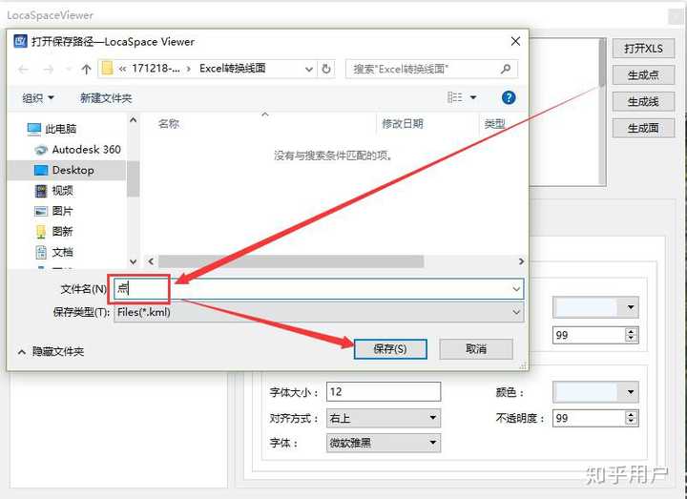Click the Excel转换线面 path segment
Viewport: 687px width, 499px height.
(x=232, y=69)
